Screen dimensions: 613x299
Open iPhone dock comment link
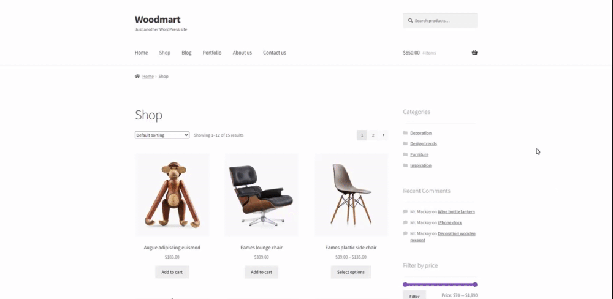coord(449,222)
